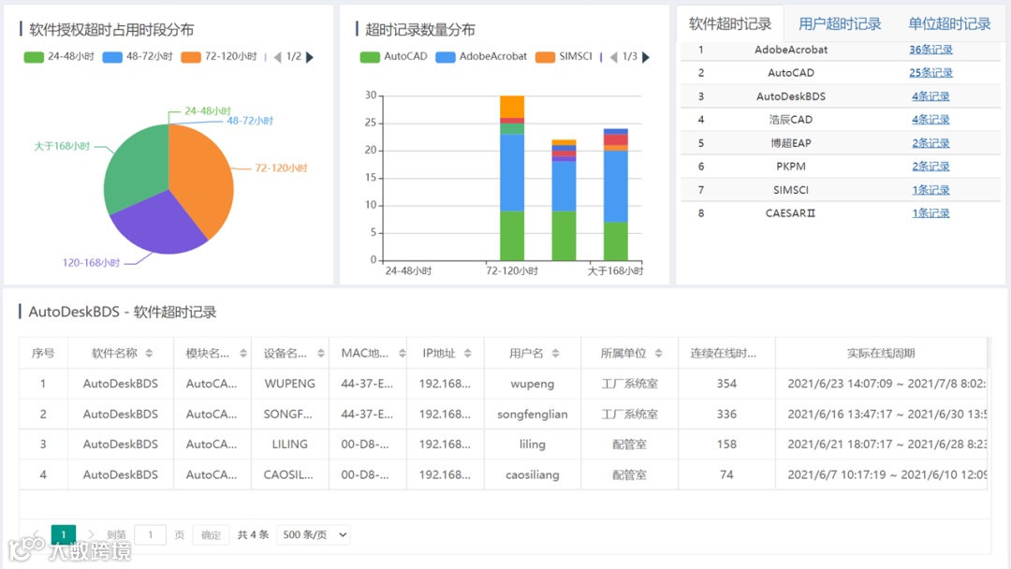Toggle 72-120小时 legend in pie chart
1011x569 pixels.
click(x=219, y=57)
